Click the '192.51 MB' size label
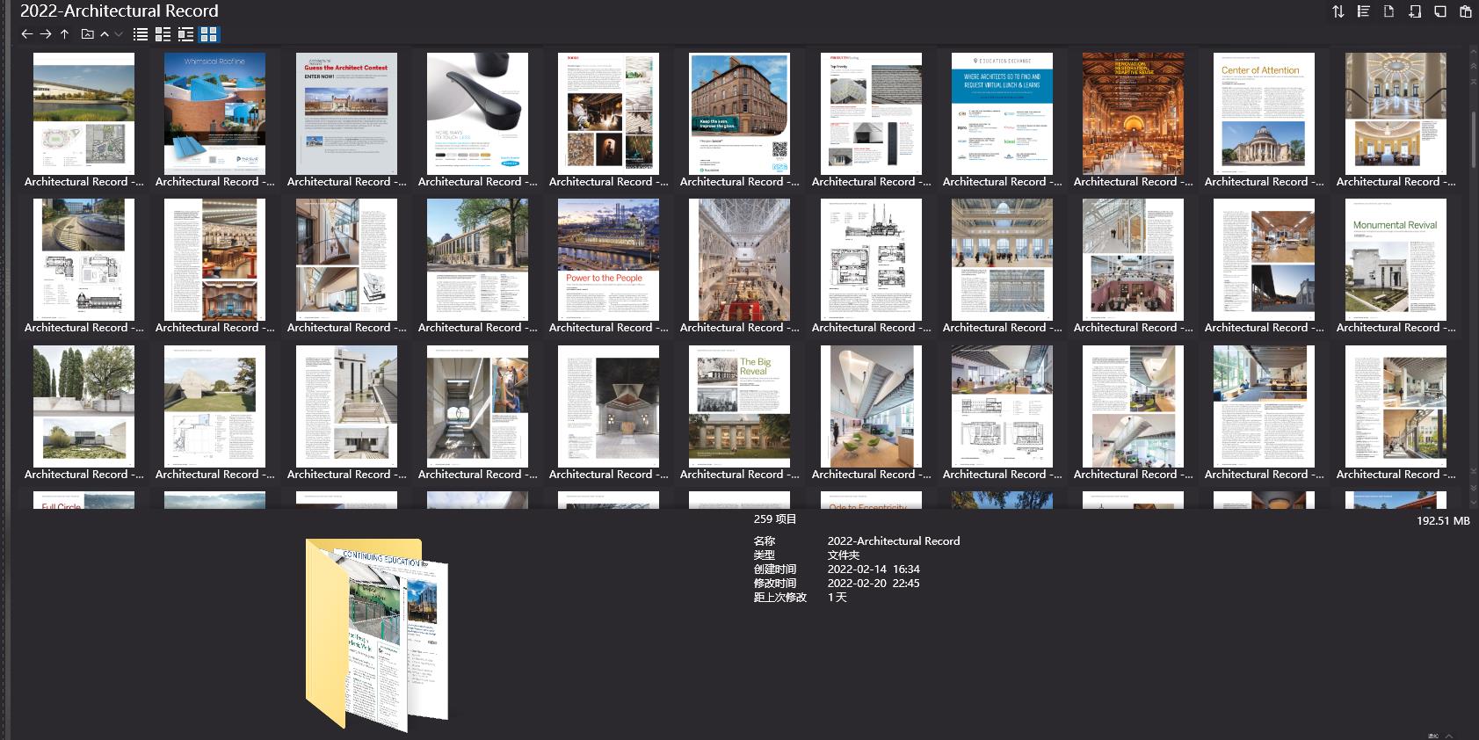This screenshot has width=1479, height=740. [1443, 520]
